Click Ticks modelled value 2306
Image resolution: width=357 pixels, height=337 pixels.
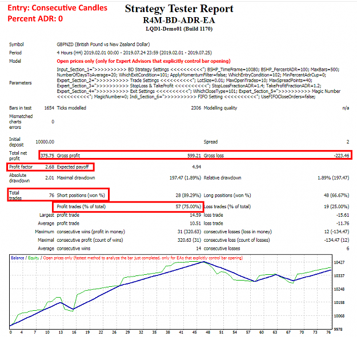pyautogui.click(x=196, y=108)
